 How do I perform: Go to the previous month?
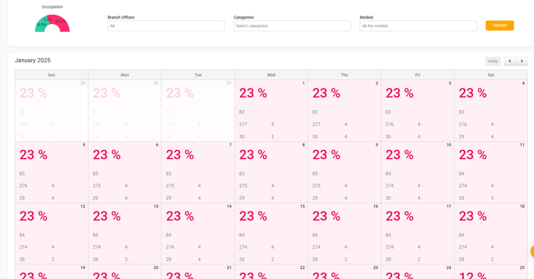point(509,61)
